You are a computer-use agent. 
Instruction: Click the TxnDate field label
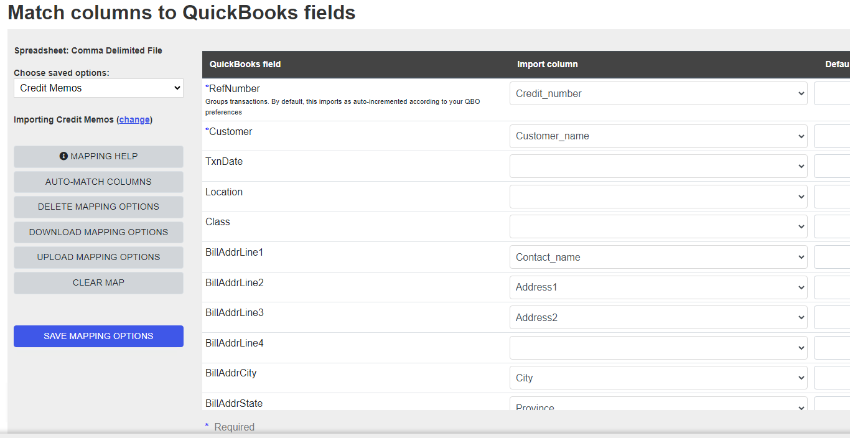point(224,161)
